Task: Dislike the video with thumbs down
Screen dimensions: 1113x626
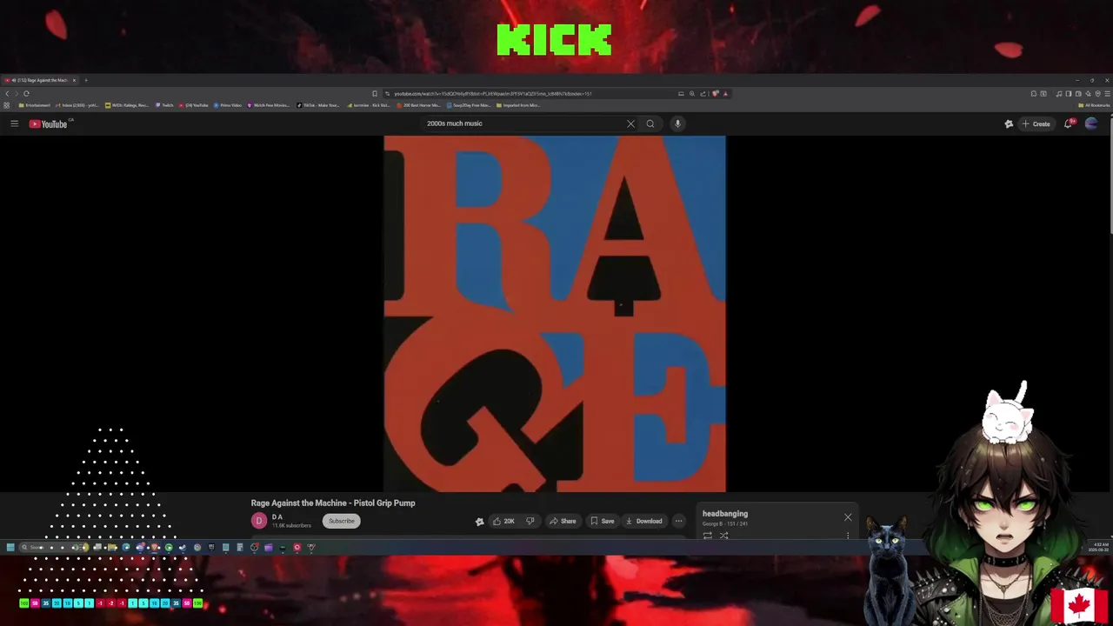Action: pos(530,521)
